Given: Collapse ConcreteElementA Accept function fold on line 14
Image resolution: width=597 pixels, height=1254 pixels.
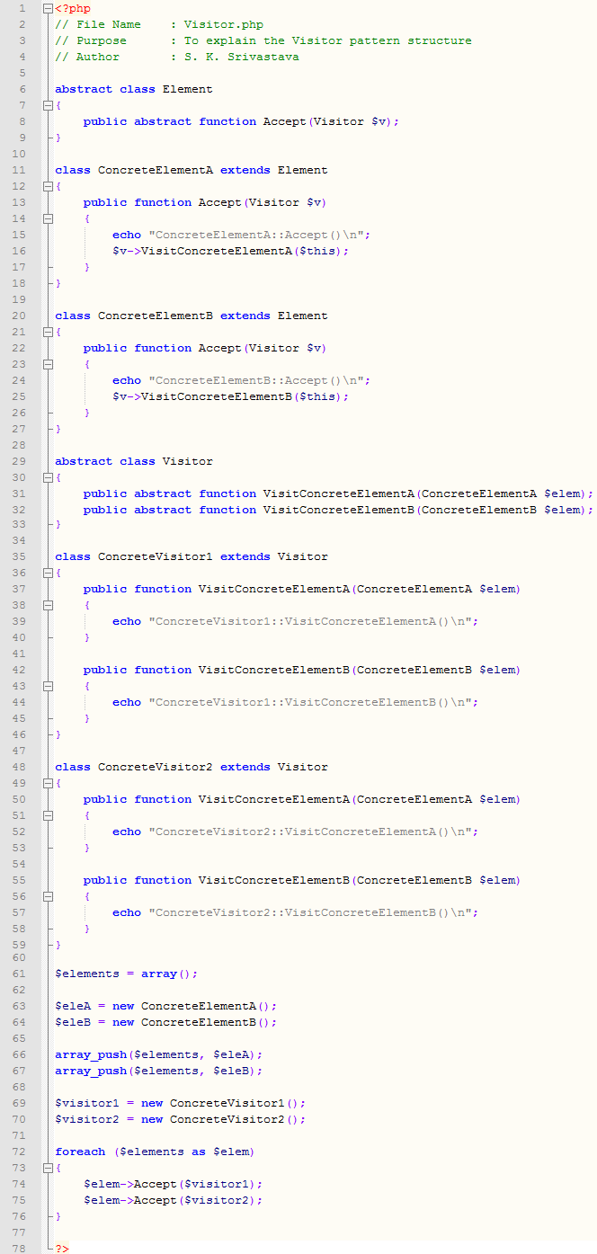Looking at the screenshot, I should click(x=49, y=218).
